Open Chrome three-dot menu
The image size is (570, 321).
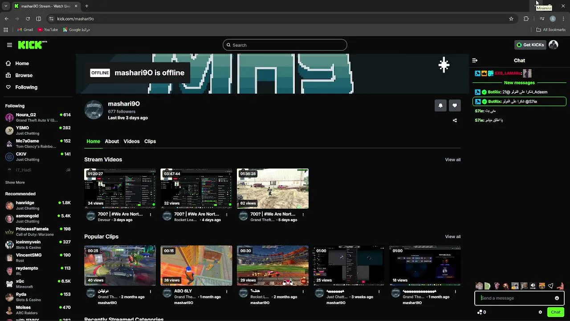[564, 19]
